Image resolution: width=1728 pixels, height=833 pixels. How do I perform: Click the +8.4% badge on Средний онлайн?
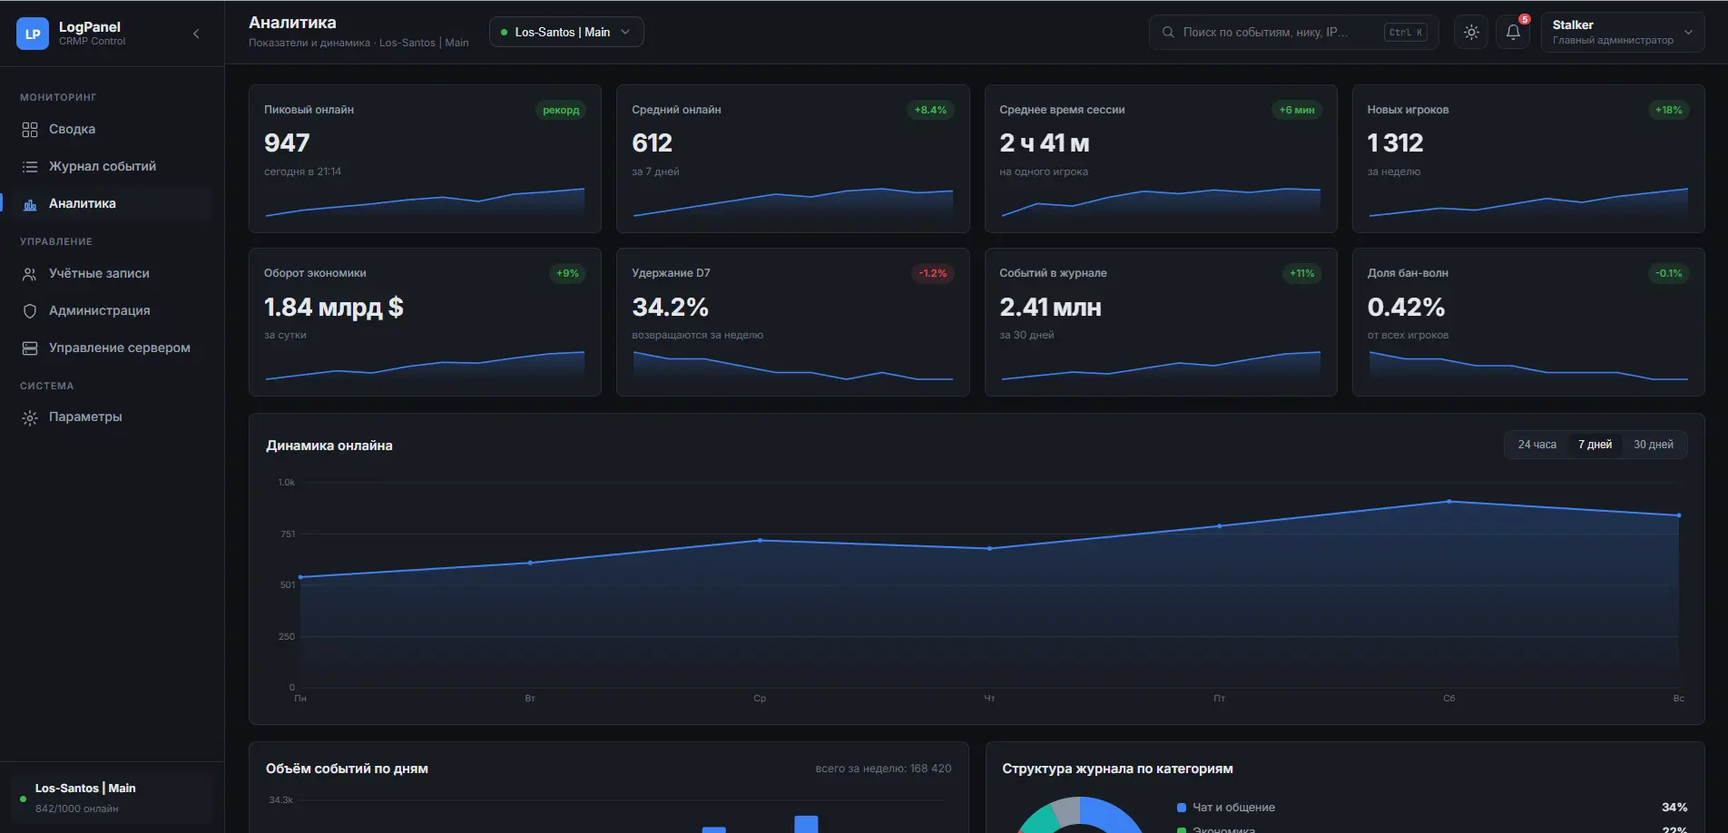[x=930, y=111]
